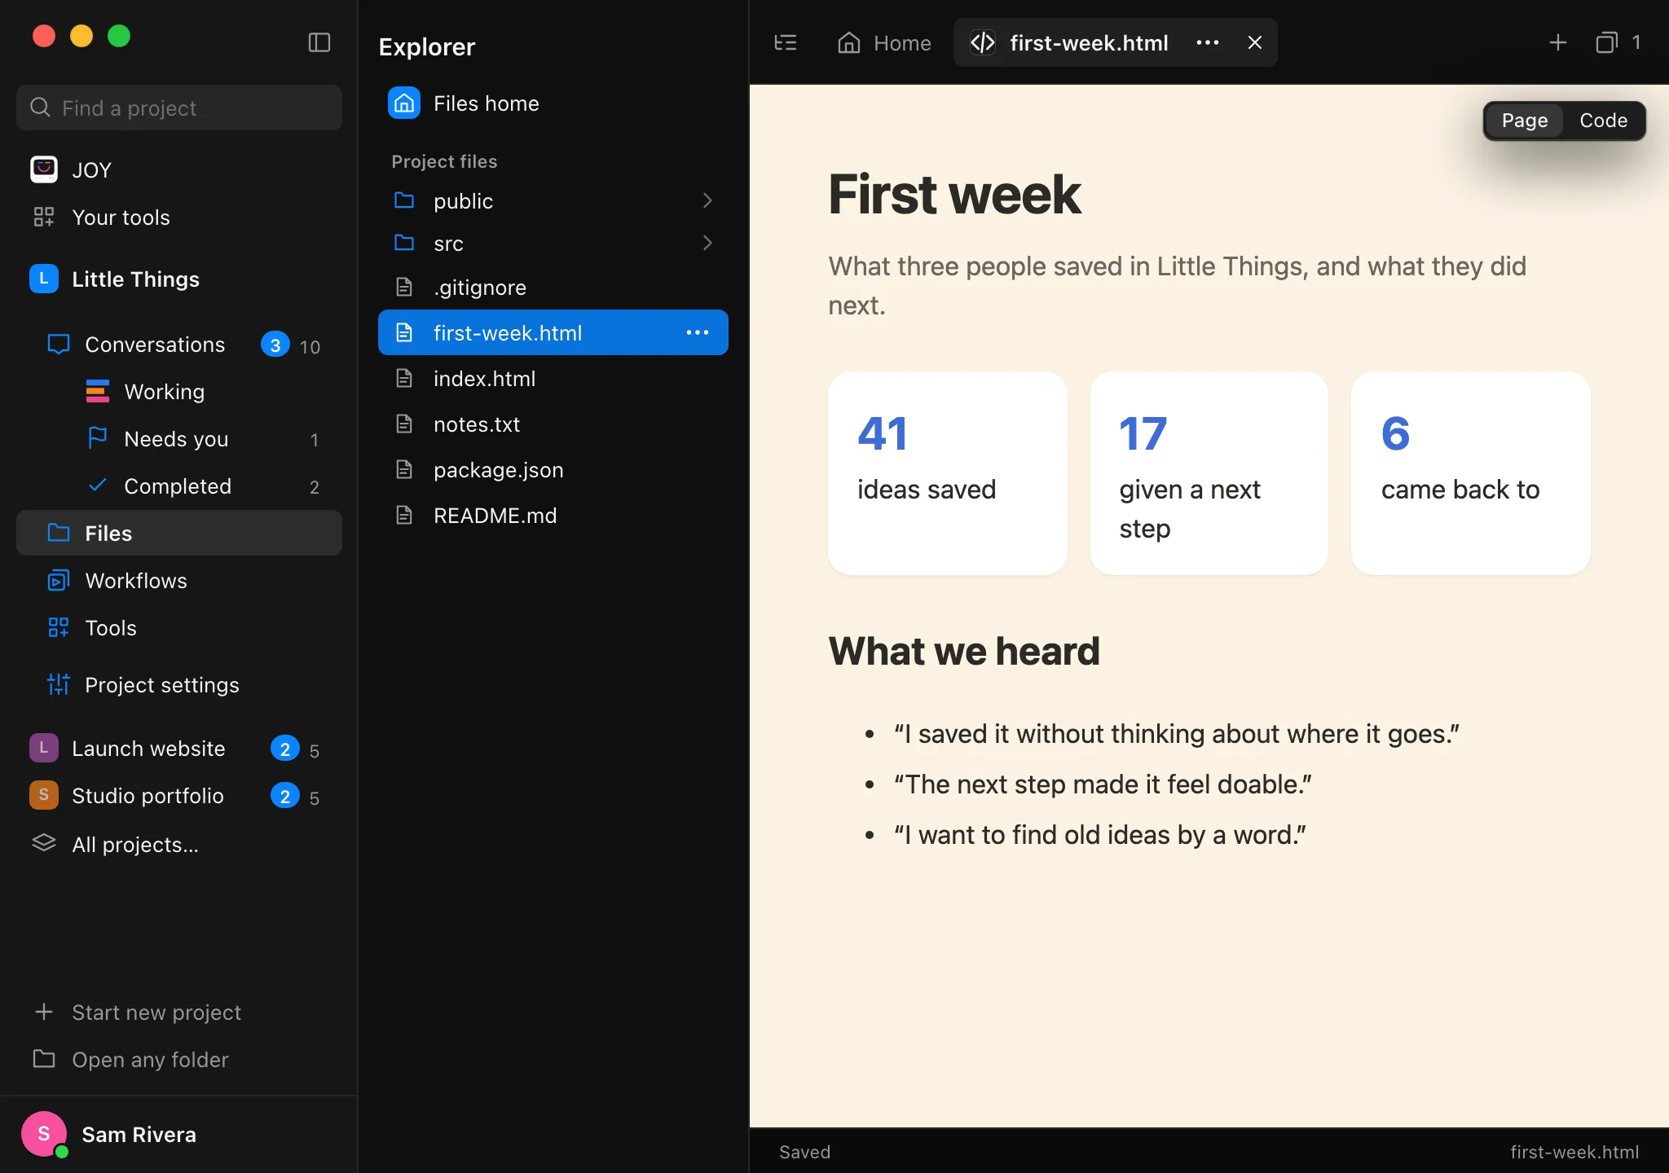Switch preview to Code view
The width and height of the screenshot is (1669, 1173).
(1603, 121)
